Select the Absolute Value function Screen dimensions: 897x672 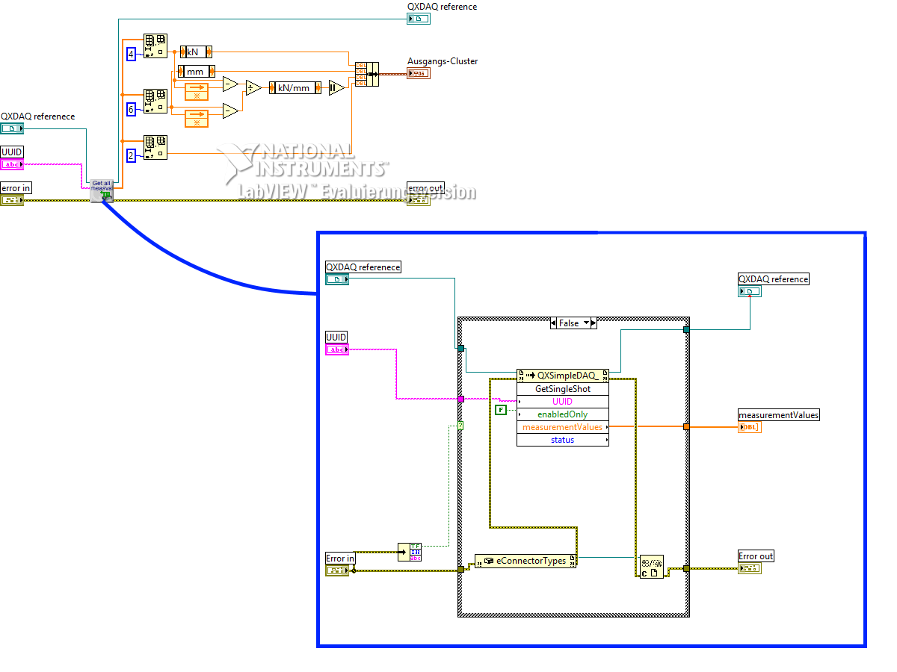[336, 87]
